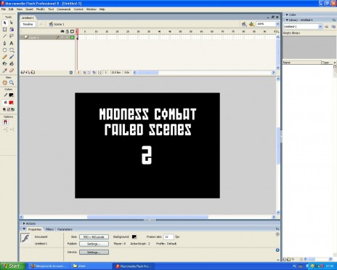Viewport: 337px width, 270px height.
Task: Click the Add Motion Guide icon
Action: point(28,72)
